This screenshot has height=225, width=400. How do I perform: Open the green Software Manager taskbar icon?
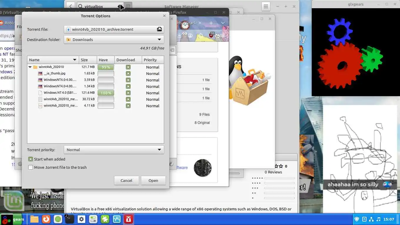tap(58, 219)
